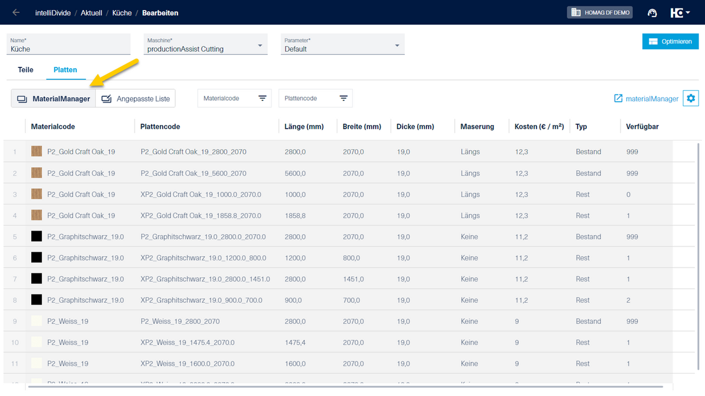The height and width of the screenshot is (396, 705).
Task: Click the Name input field
Action: click(x=68, y=49)
